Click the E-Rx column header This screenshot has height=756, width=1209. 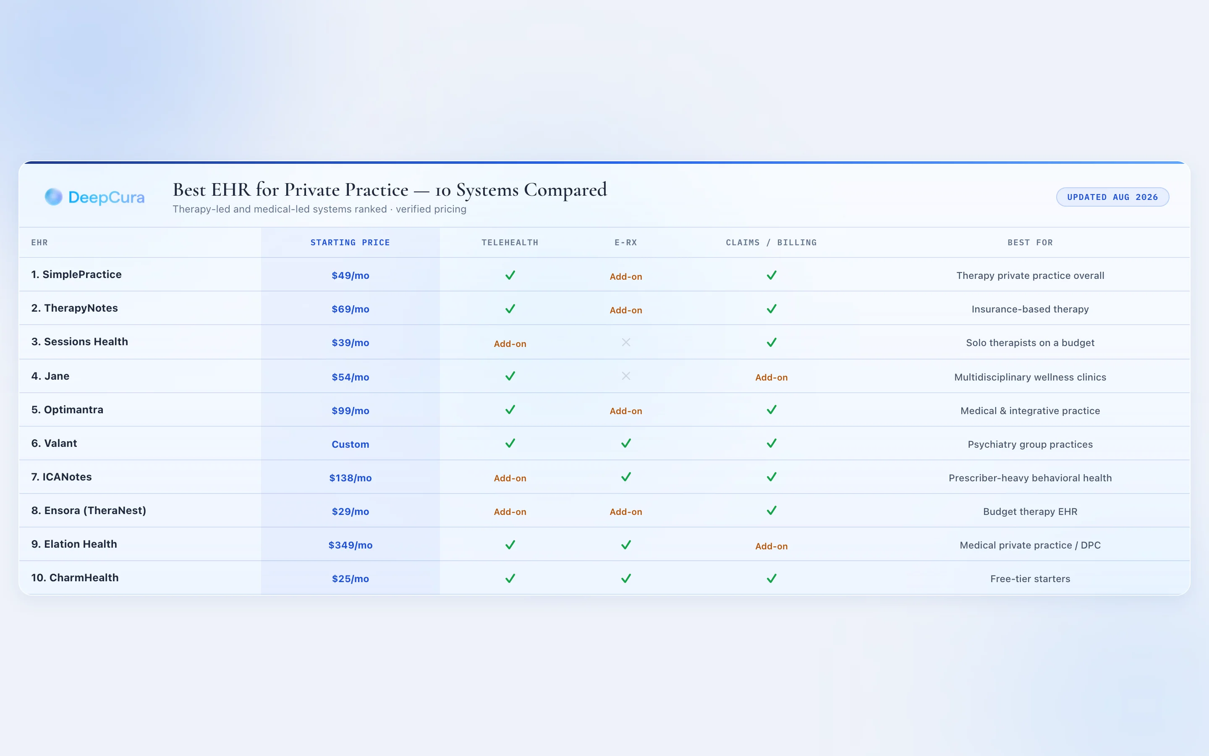pyautogui.click(x=625, y=242)
